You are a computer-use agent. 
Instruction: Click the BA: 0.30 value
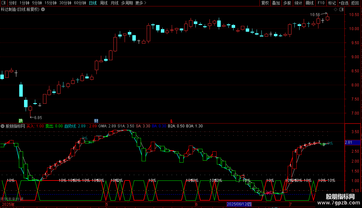click(159, 126)
